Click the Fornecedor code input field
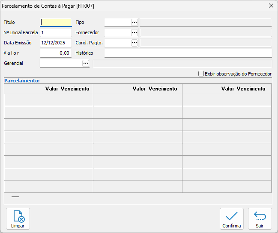 click(117, 32)
